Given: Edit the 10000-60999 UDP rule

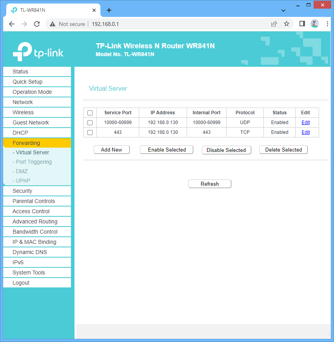Looking at the screenshot, I should (x=305, y=123).
